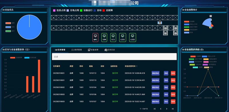Click the green 设备运行 color swatch
This screenshot has height=112, width=229.
tap(81, 11)
